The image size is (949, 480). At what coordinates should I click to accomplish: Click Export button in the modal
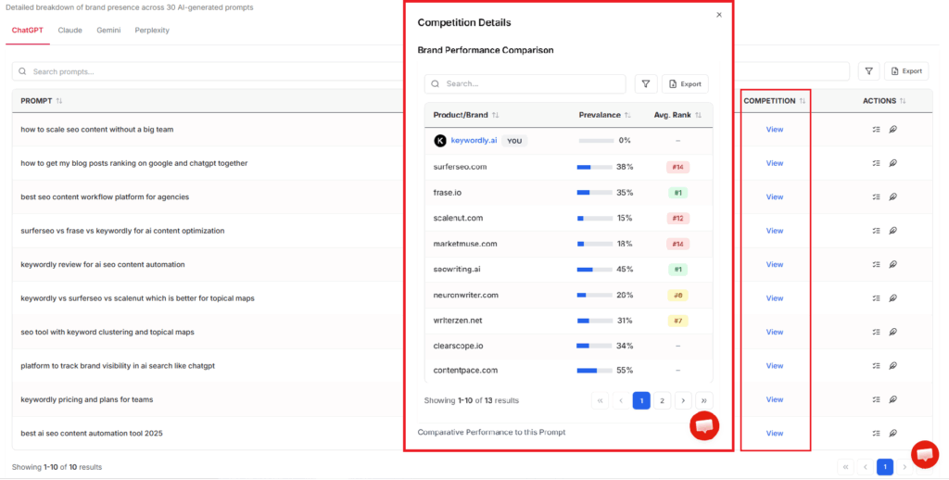pos(685,84)
